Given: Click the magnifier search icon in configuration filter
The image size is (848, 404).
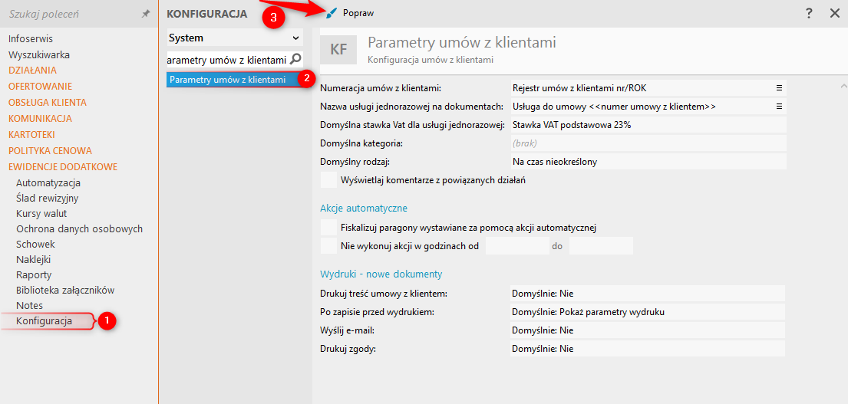Looking at the screenshot, I should coord(296,59).
